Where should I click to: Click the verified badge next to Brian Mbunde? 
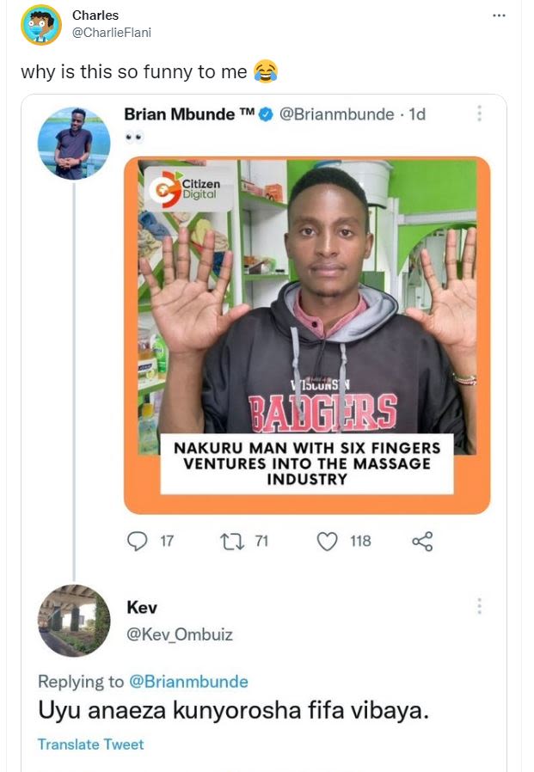264,113
